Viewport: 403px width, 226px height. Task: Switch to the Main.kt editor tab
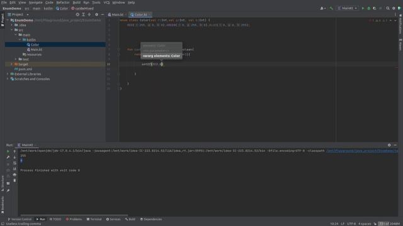tap(118, 14)
